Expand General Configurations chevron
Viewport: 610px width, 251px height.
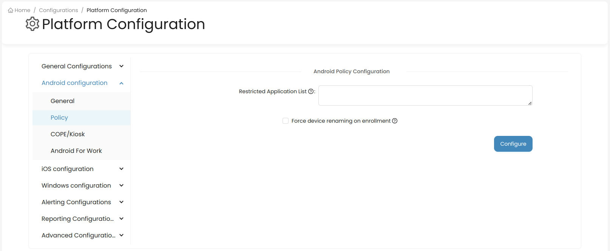(x=122, y=66)
